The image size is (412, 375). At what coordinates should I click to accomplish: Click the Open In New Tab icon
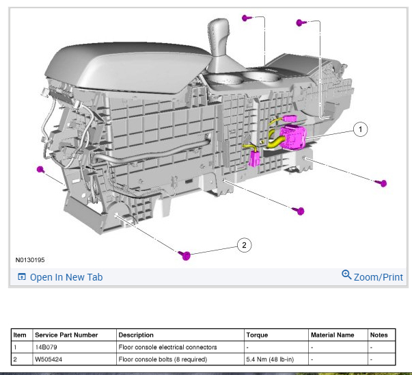22,277
